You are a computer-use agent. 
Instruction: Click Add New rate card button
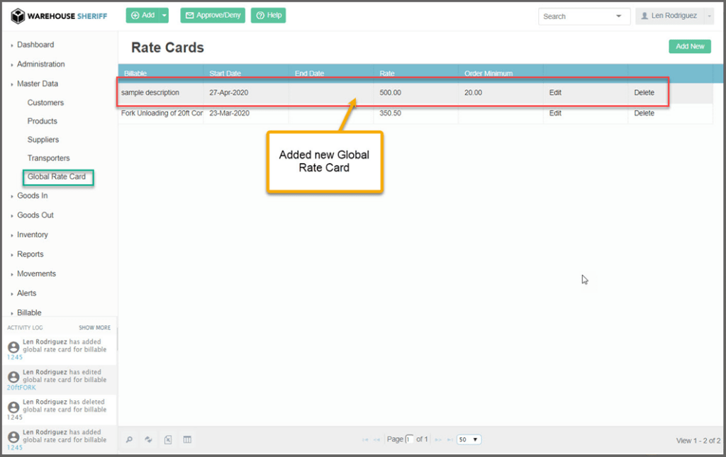tap(689, 47)
